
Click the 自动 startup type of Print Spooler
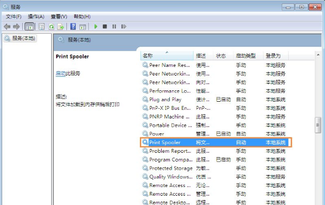point(241,142)
